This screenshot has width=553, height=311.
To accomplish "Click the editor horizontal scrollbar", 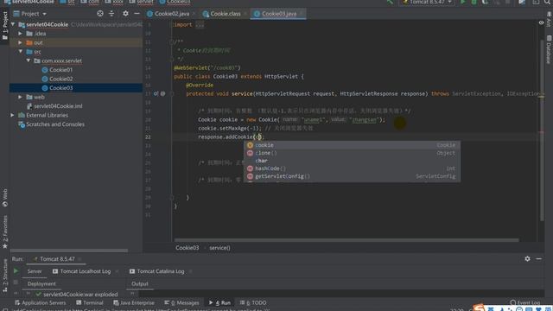I will coord(346,240).
